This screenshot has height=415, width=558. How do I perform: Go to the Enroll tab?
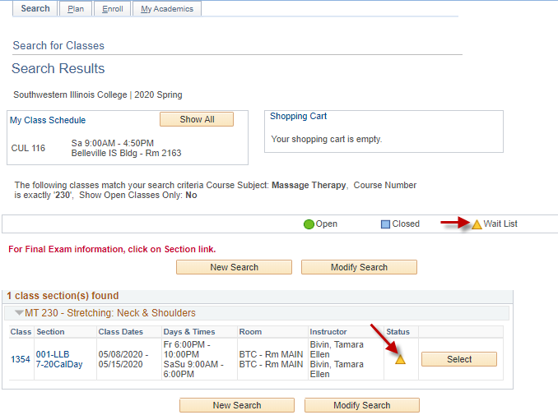point(112,9)
